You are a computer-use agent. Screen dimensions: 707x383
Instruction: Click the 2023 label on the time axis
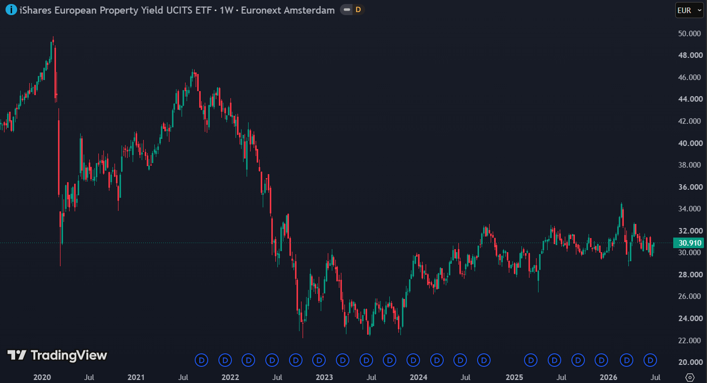tap(324, 377)
